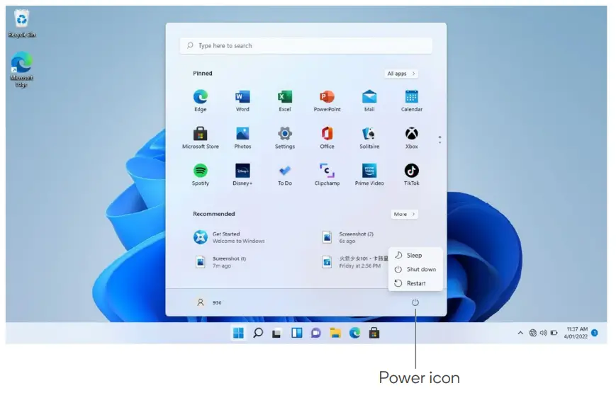The image size is (616, 393).
Task: Launch TikTok from pinned apps
Action: 412,174
